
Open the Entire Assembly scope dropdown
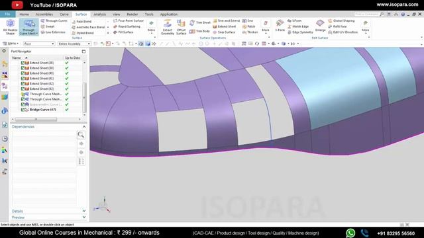point(74,44)
